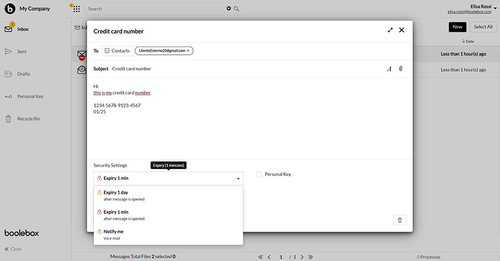Open the text formatting icon
Screen dimensions: 500x261
(389, 69)
